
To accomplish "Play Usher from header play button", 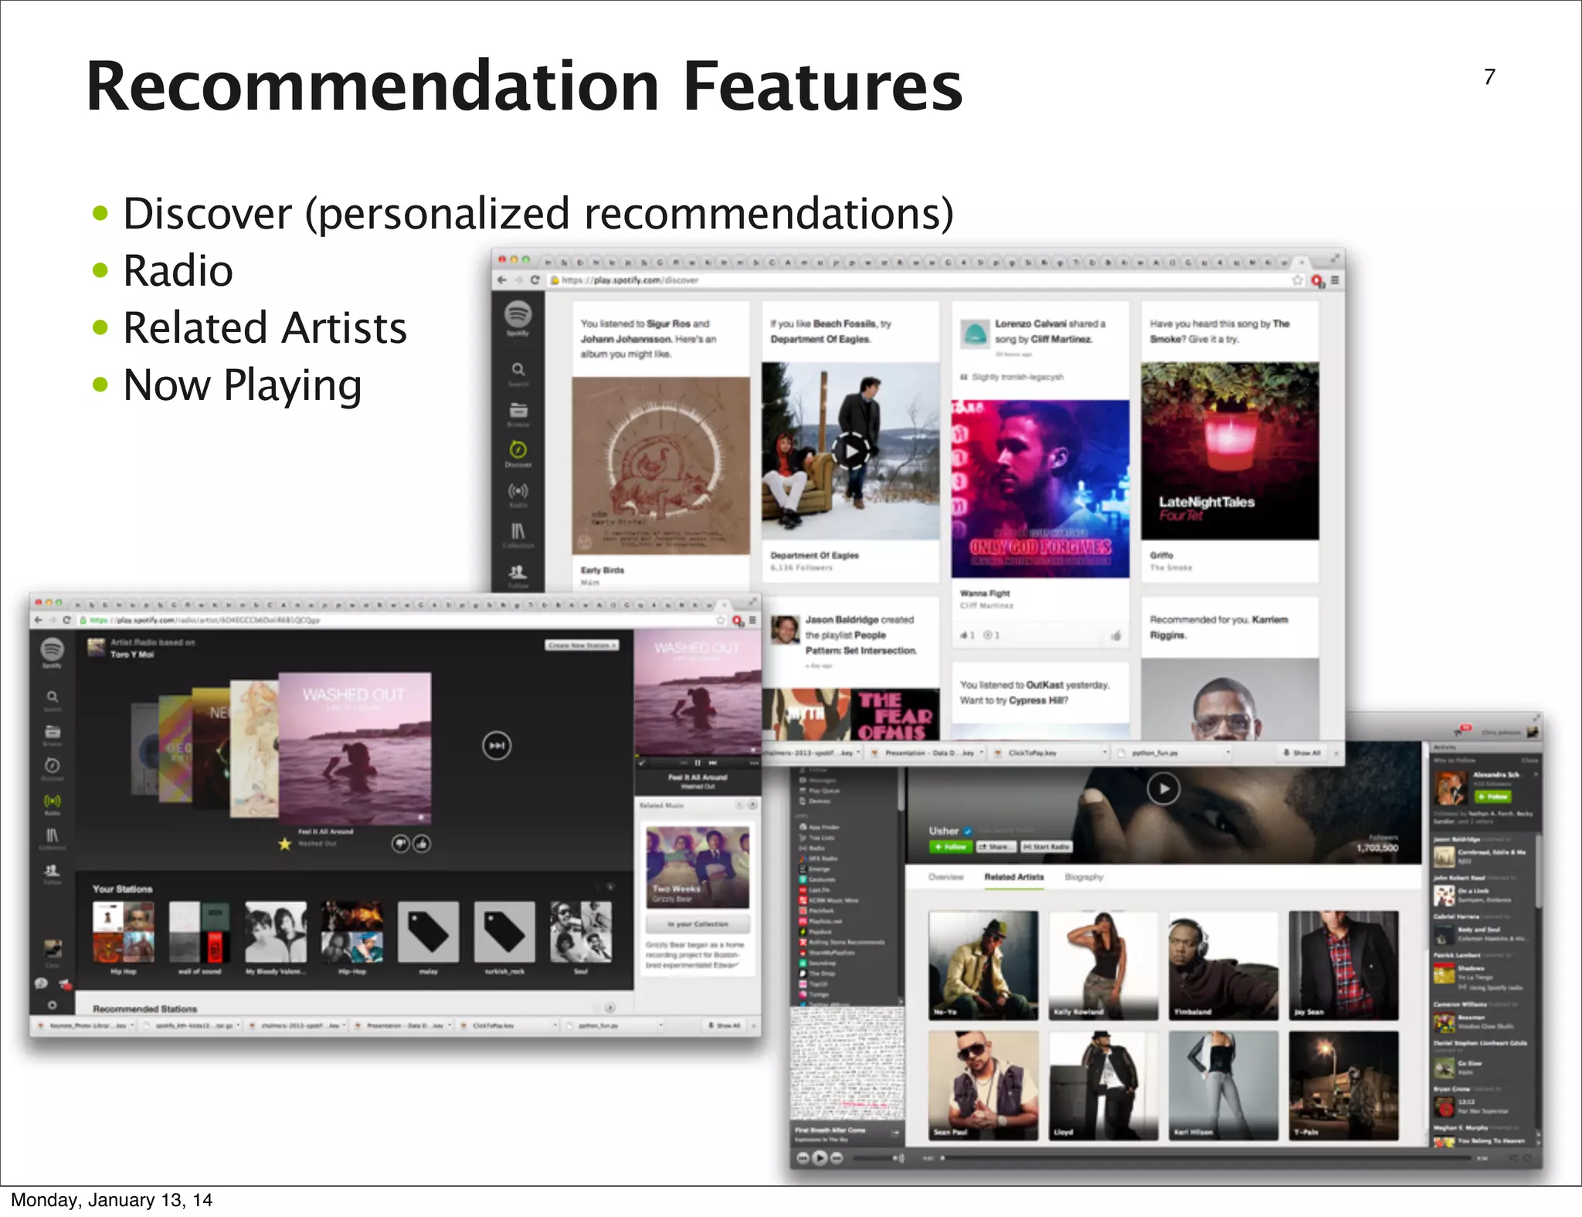I will click(x=1163, y=788).
